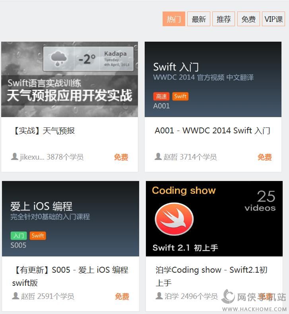Click the jikexu... author name
This screenshot has height=314, width=289.
coord(32,157)
